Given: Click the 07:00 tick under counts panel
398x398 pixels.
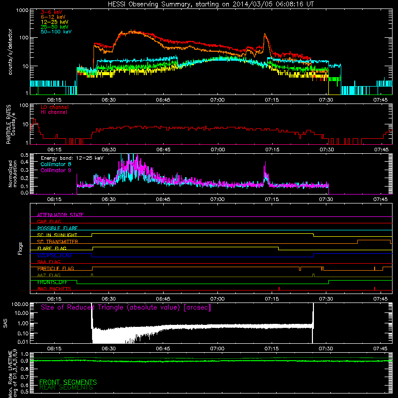Looking at the screenshot, I should 217,100.
